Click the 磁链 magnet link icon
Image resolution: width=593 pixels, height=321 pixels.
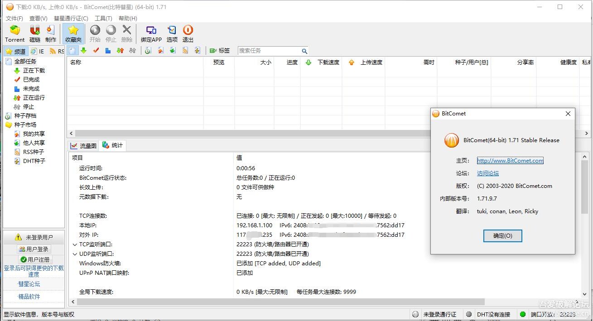point(34,33)
